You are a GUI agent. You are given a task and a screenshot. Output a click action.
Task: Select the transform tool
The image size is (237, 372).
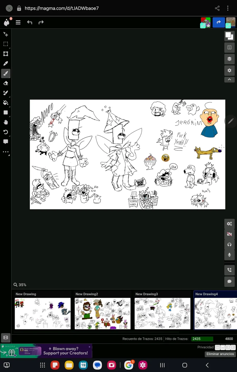(x=6, y=54)
